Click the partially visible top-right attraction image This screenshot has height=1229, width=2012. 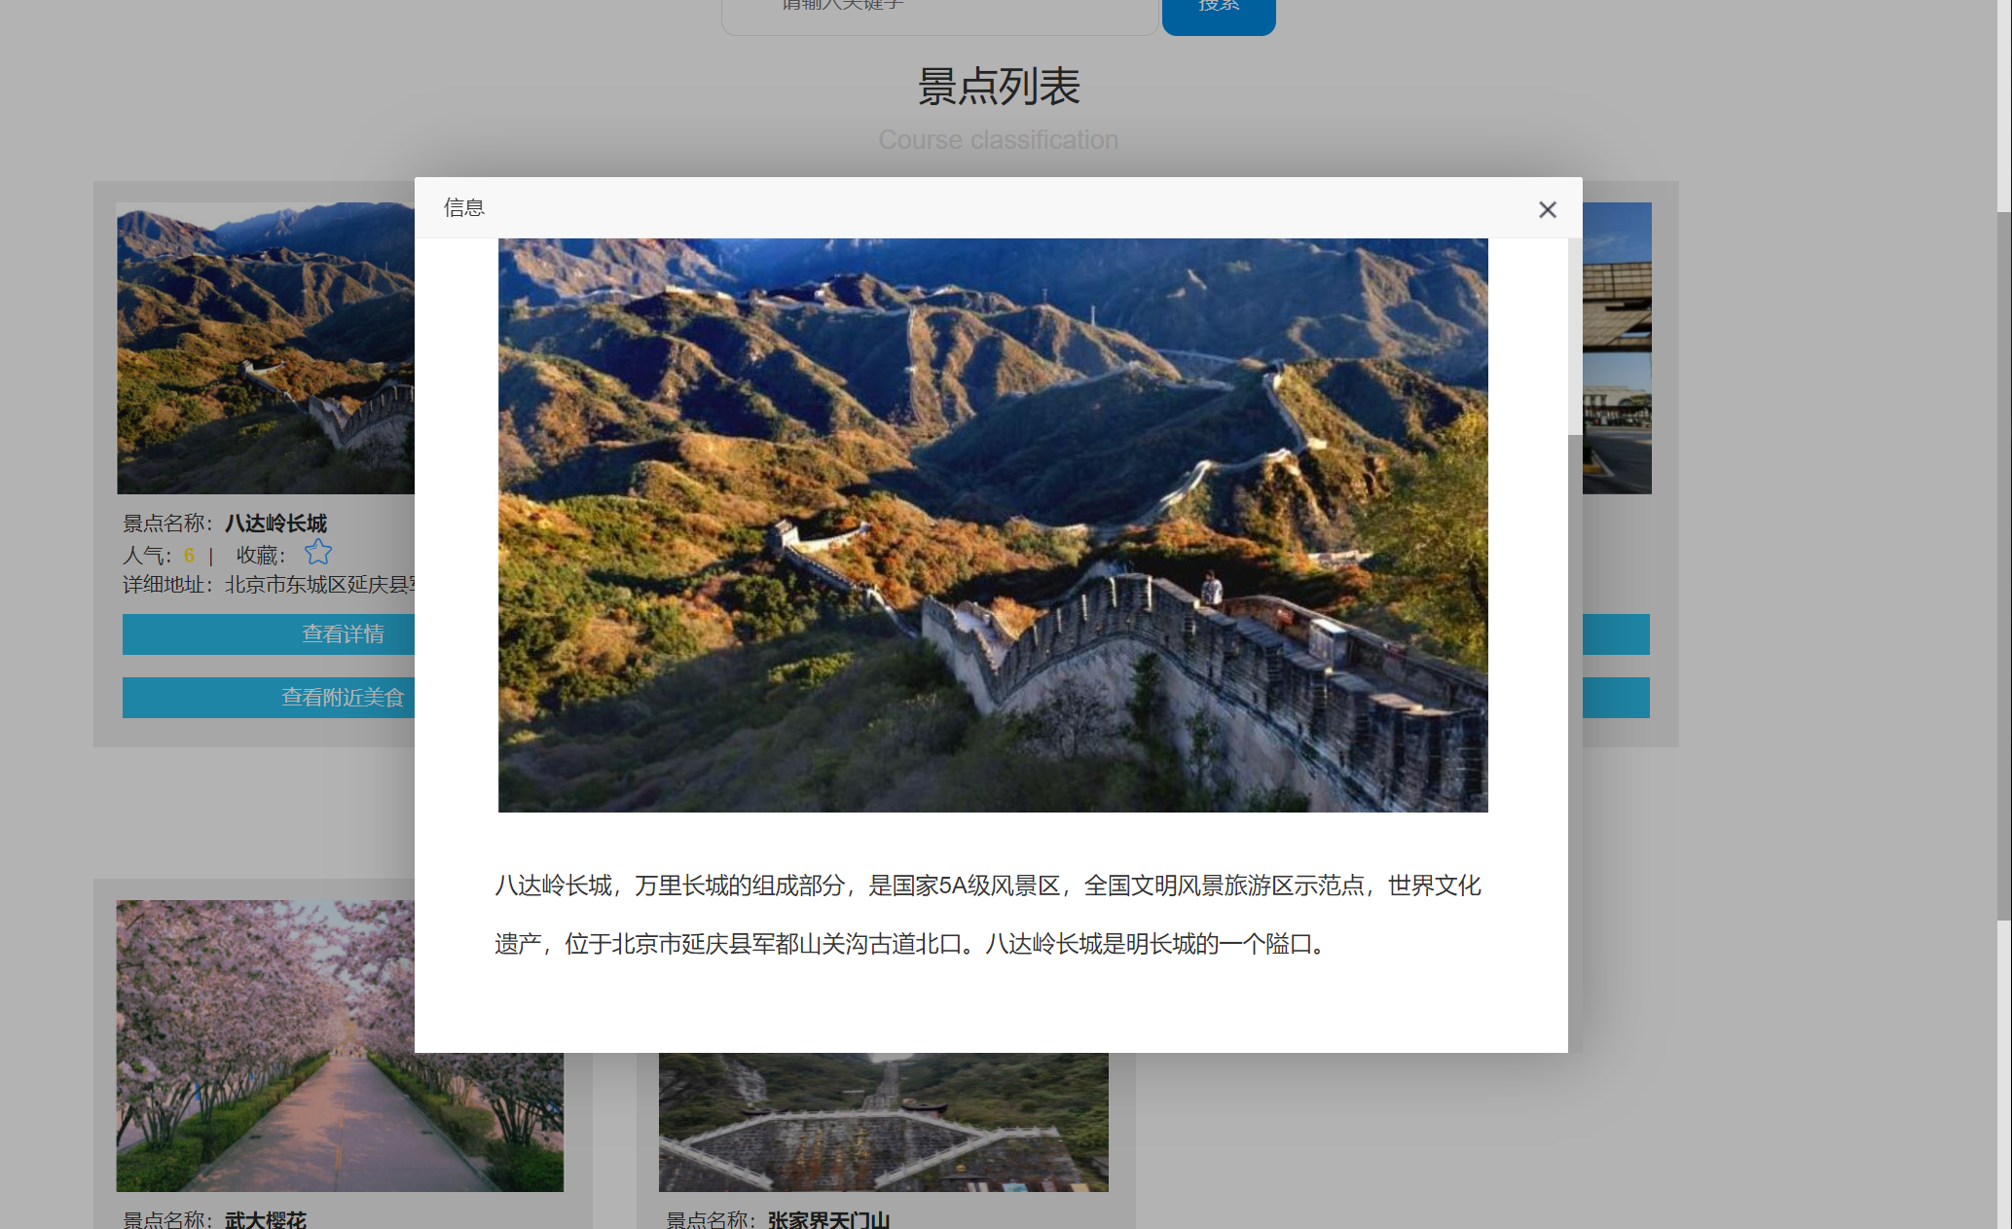(x=1616, y=347)
